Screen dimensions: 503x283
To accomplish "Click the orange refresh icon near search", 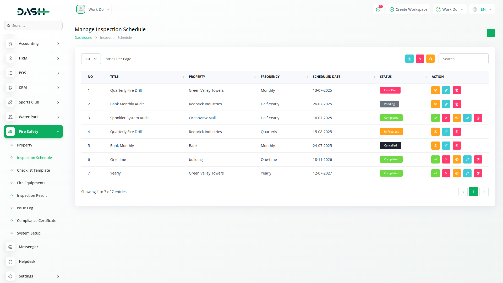I will coord(430,59).
